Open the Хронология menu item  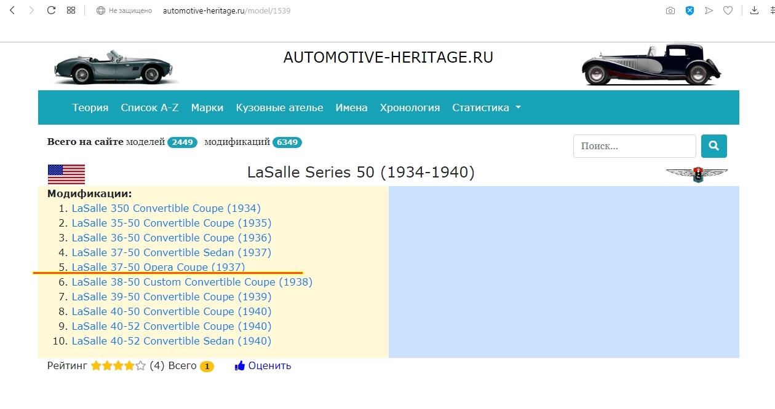(410, 107)
